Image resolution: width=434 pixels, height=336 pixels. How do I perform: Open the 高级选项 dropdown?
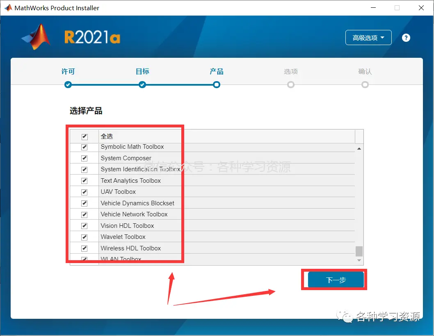point(368,38)
